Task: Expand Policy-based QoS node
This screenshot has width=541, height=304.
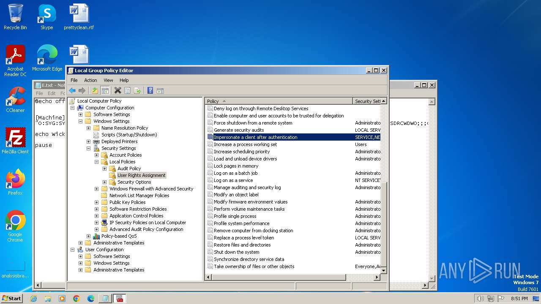Action: [88, 236]
